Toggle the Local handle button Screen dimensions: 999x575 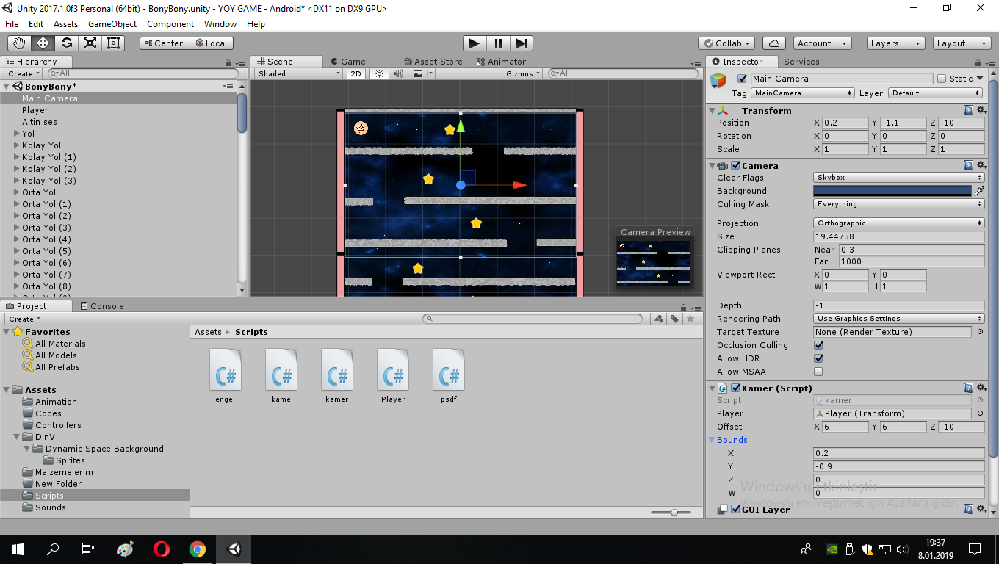click(x=210, y=43)
